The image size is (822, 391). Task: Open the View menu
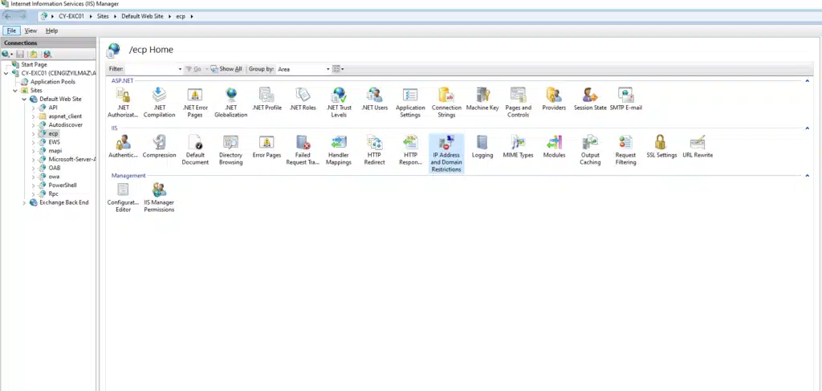[31, 31]
